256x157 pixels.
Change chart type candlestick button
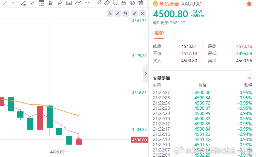126,13
